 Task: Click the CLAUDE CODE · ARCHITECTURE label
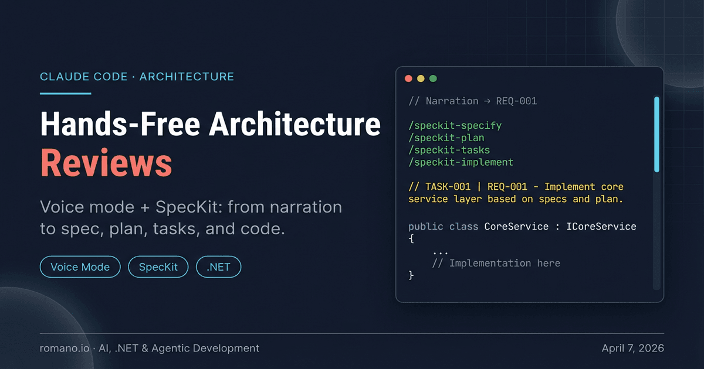137,76
